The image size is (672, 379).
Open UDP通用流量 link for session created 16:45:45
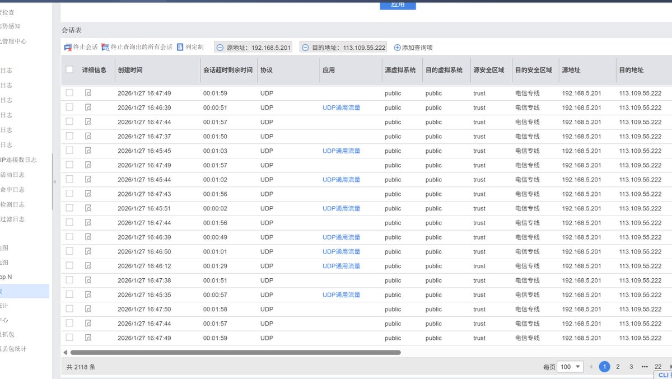pyautogui.click(x=341, y=151)
